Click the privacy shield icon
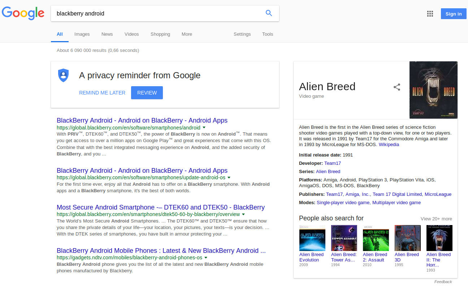468x286 pixels. pos(64,75)
